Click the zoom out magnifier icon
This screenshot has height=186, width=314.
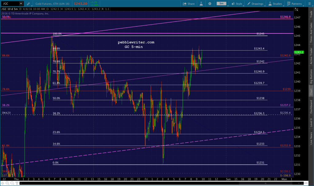coord(12,183)
